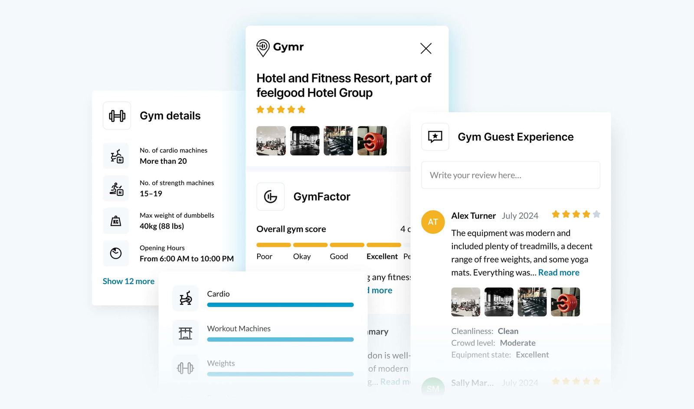The height and width of the screenshot is (409, 694).
Task: Click the Opening Hours clock icon
Action: click(116, 253)
